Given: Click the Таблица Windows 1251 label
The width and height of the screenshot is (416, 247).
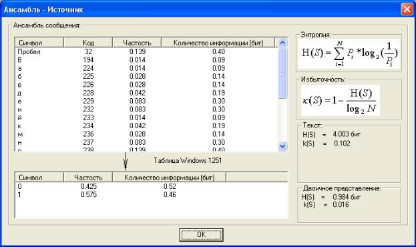Looking at the screenshot, I should point(188,160).
